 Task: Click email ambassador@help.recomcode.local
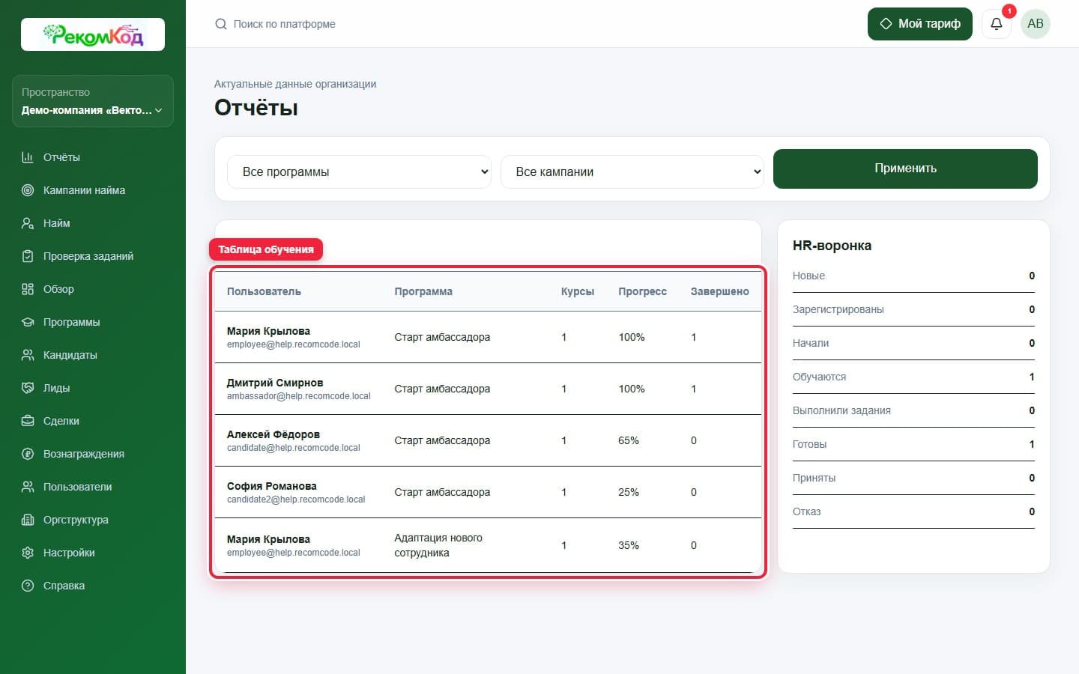click(299, 396)
